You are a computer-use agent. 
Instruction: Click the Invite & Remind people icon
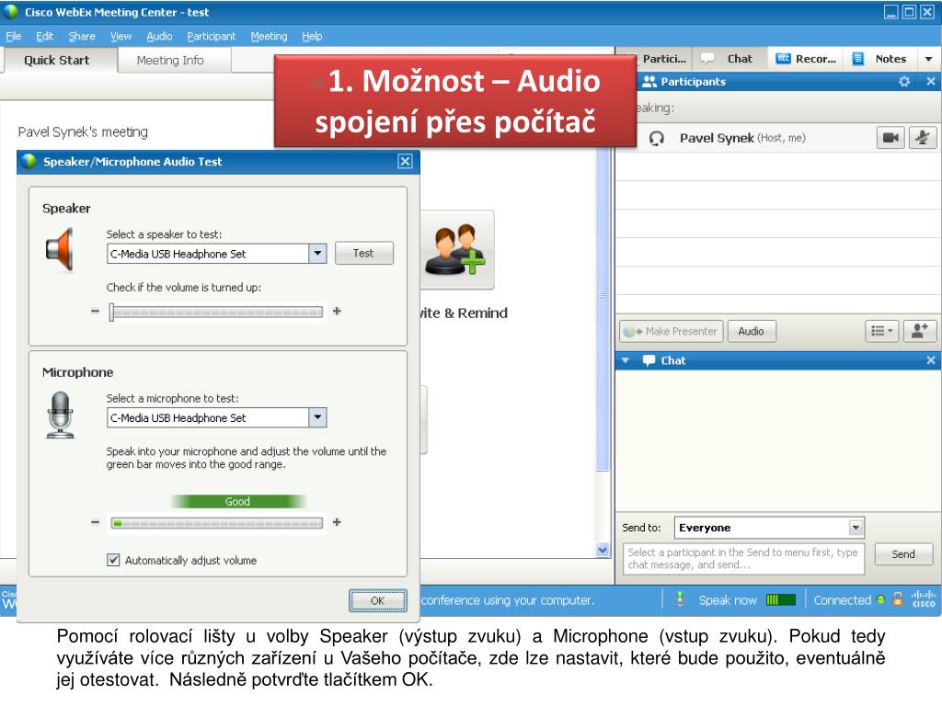[x=456, y=250]
